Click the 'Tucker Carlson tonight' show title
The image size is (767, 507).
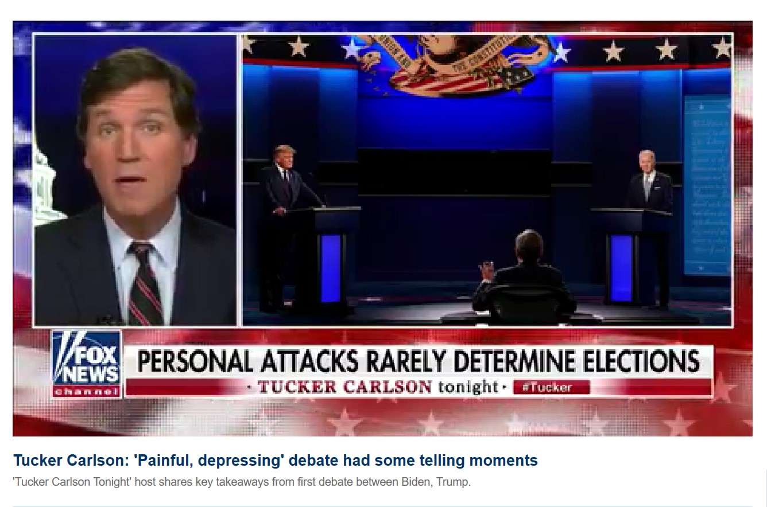[378, 387]
